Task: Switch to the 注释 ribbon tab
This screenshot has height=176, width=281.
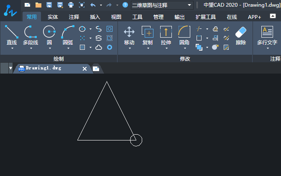Action: [x=74, y=17]
